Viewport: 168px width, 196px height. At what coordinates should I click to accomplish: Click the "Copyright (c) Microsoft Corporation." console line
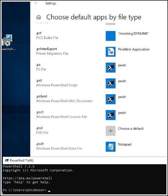point(38,170)
